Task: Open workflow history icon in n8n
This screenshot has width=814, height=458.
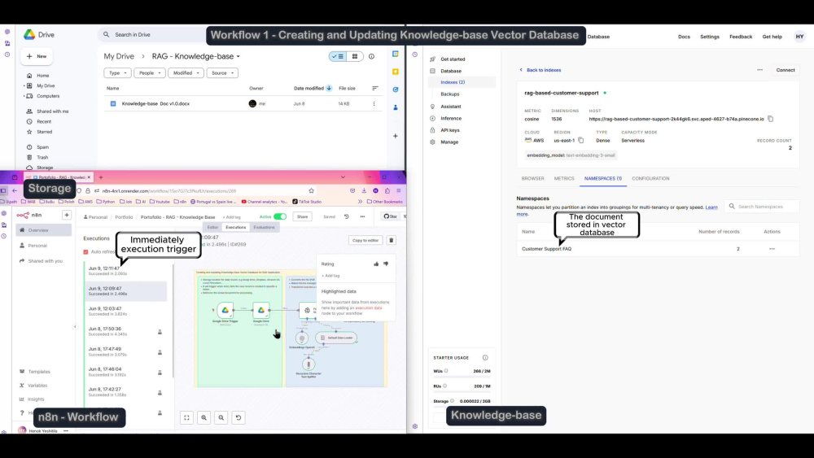Action: tap(347, 217)
